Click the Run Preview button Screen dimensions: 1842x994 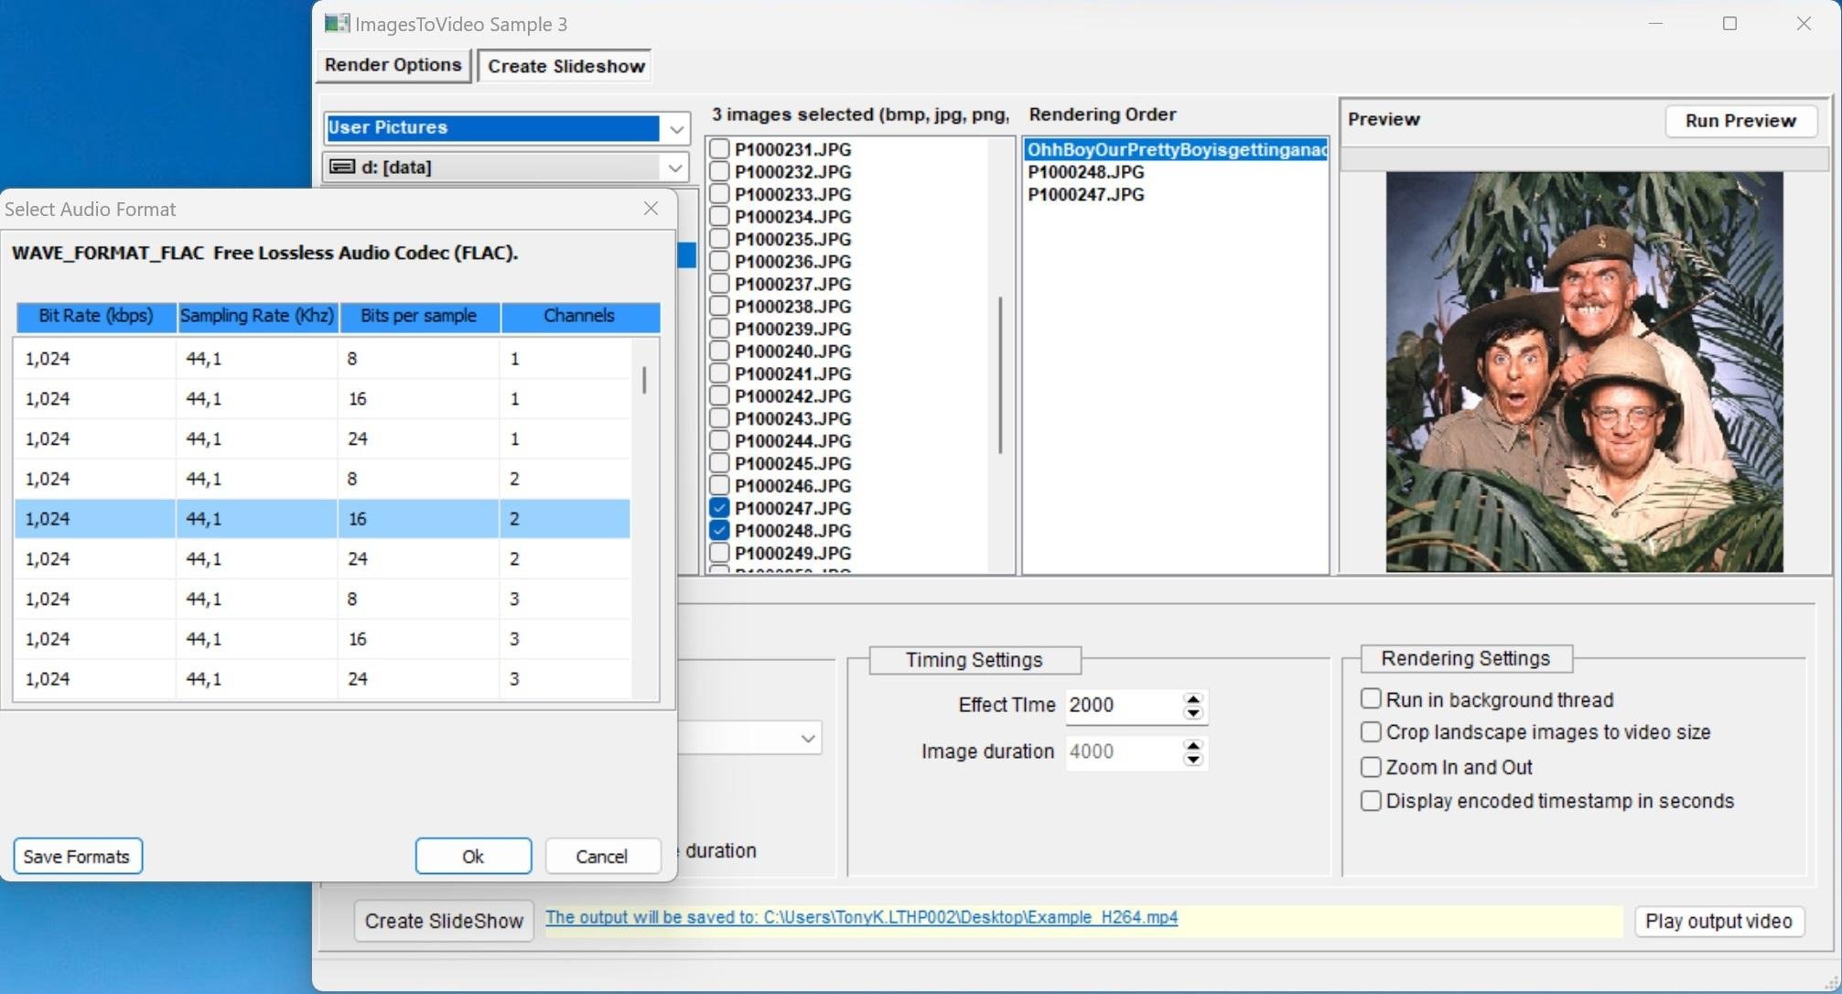coord(1740,121)
